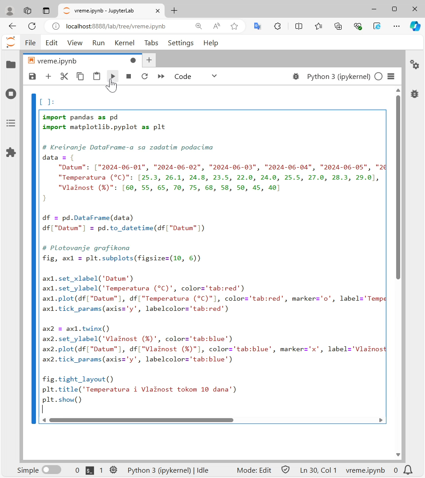Copy the selected cell

[80, 76]
